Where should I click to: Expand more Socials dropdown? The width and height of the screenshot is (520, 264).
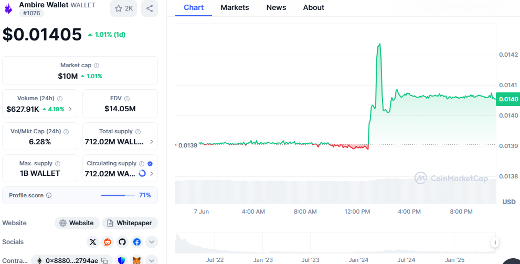pos(152,242)
